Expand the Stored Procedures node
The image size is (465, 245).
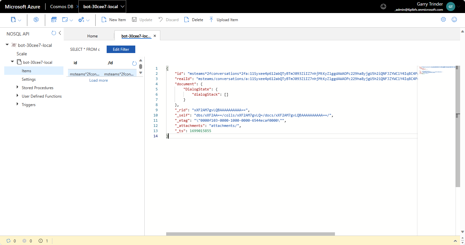pos(18,87)
